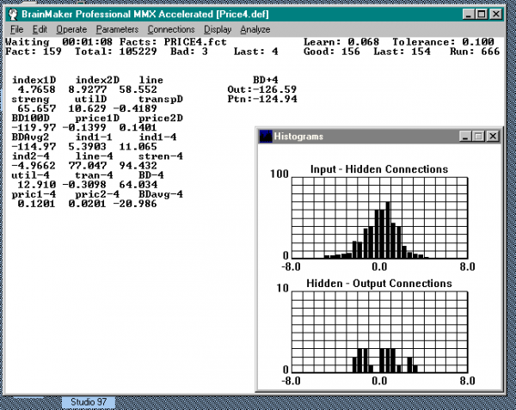Open the Parameters menu
This screenshot has width=516, height=410.
pos(117,29)
